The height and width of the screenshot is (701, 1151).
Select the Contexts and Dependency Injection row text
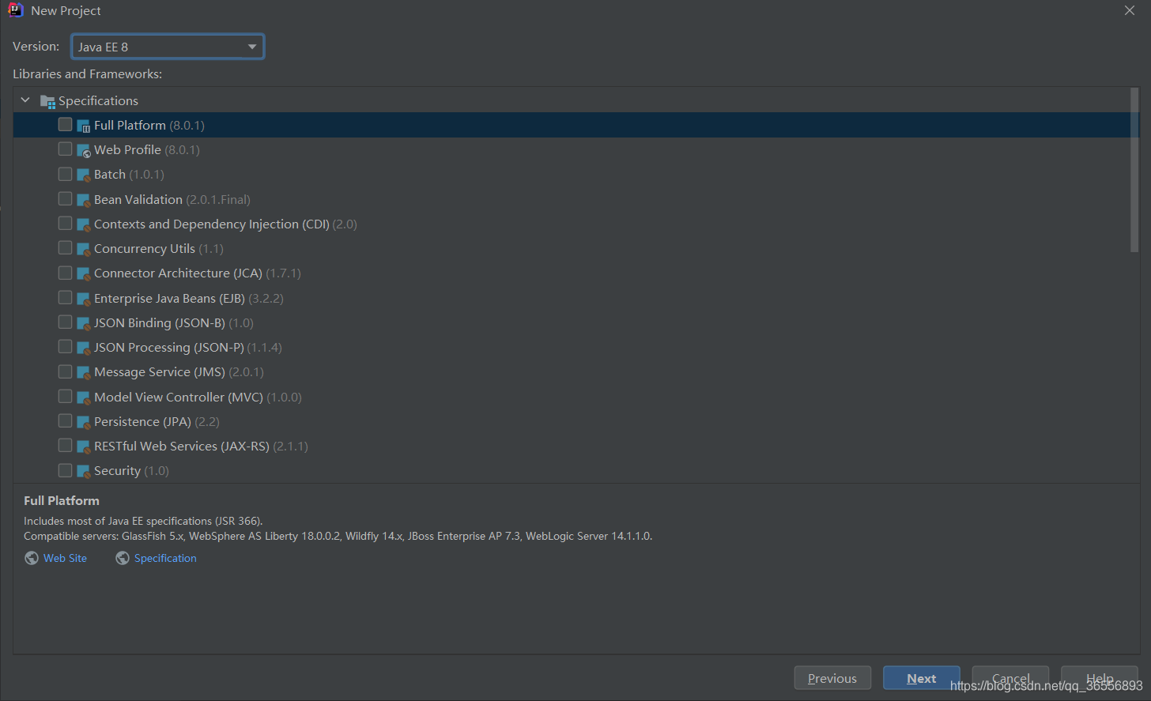225,224
